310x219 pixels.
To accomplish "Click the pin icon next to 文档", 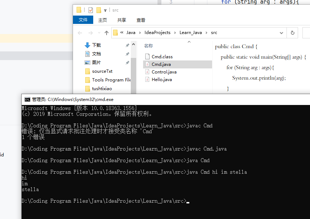I will (127, 54).
